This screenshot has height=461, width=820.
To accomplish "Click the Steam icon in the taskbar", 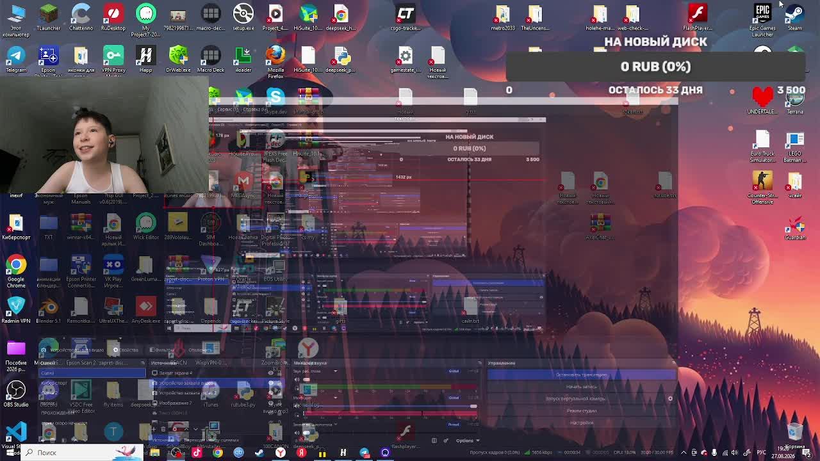I will tap(259, 453).
